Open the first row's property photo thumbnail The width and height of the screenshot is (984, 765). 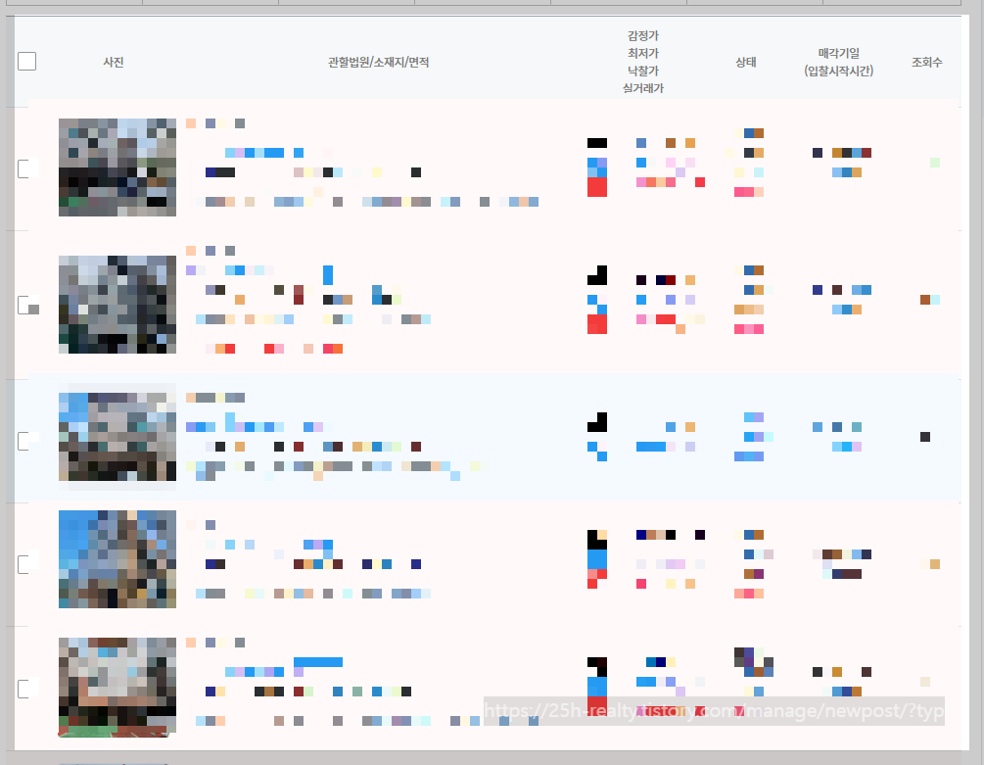point(117,167)
